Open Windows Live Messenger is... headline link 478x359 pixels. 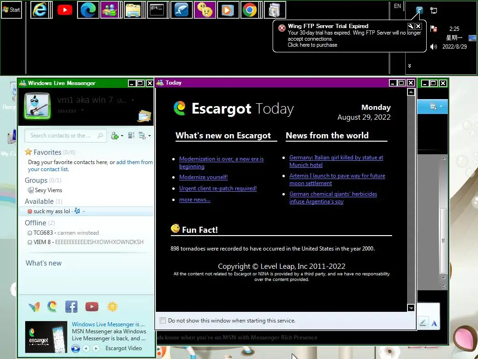tap(108, 324)
